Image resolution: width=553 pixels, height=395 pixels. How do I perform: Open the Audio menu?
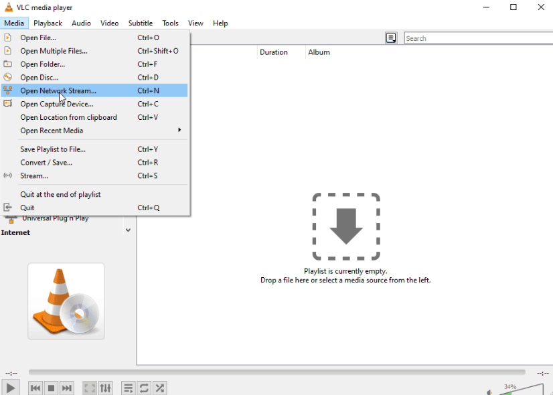click(81, 23)
